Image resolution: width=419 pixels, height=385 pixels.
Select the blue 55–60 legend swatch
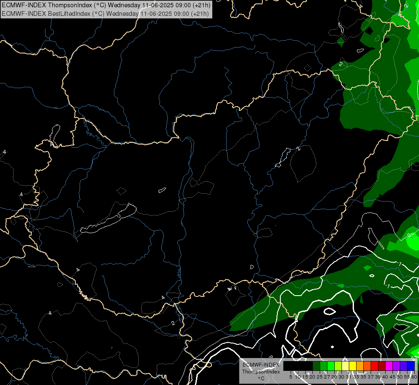click(x=411, y=366)
